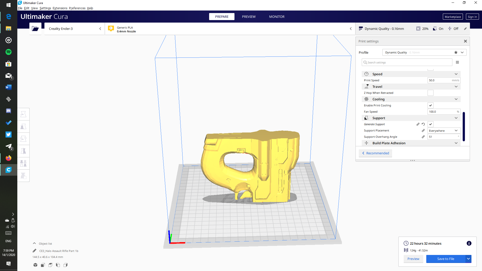Switch to front view icon
The height and width of the screenshot is (271, 482).
(43, 265)
